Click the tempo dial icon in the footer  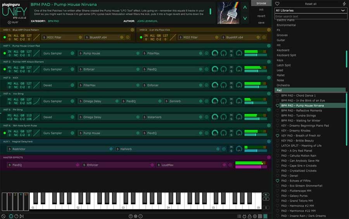point(16,216)
